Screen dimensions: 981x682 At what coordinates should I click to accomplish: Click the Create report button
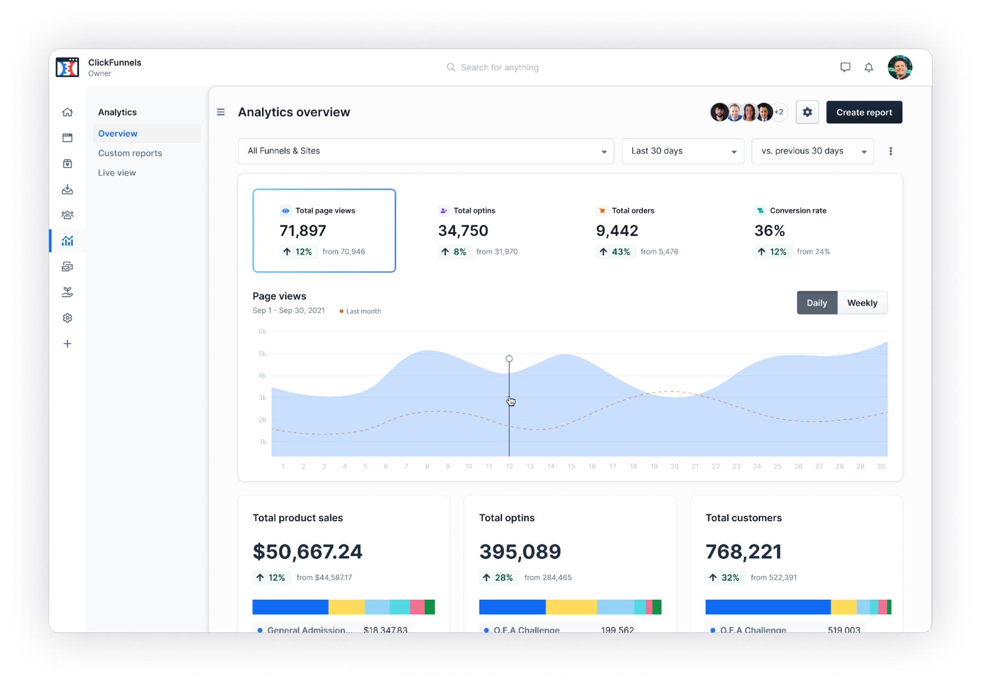(864, 112)
